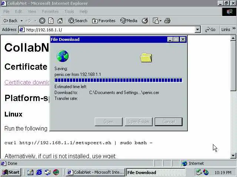
Task: Expand the Mail button dropdown arrow
Action: pos(160,21)
